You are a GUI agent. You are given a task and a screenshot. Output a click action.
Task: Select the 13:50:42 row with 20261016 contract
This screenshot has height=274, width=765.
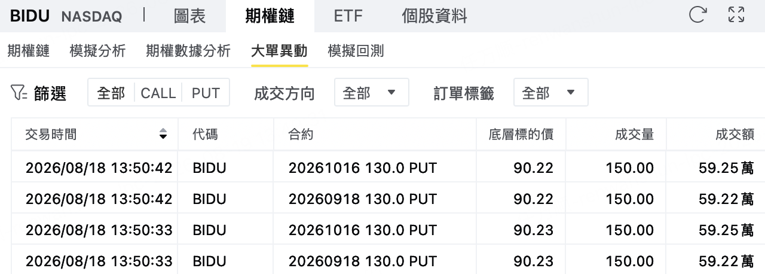388,168
